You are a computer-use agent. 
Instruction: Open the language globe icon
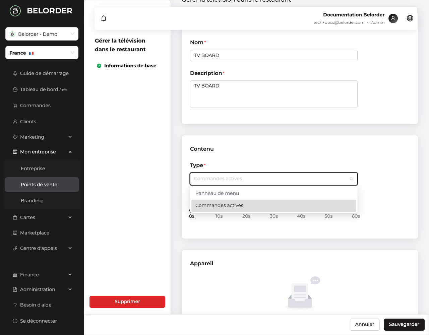coord(410,18)
